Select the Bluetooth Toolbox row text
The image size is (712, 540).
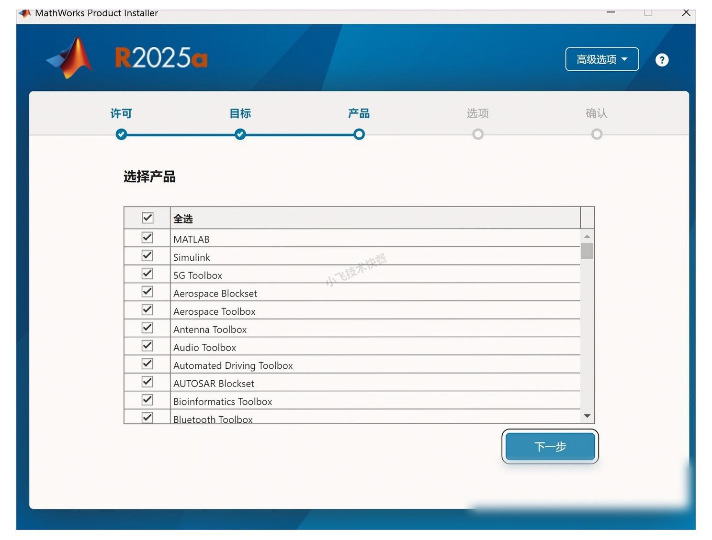coord(213,419)
